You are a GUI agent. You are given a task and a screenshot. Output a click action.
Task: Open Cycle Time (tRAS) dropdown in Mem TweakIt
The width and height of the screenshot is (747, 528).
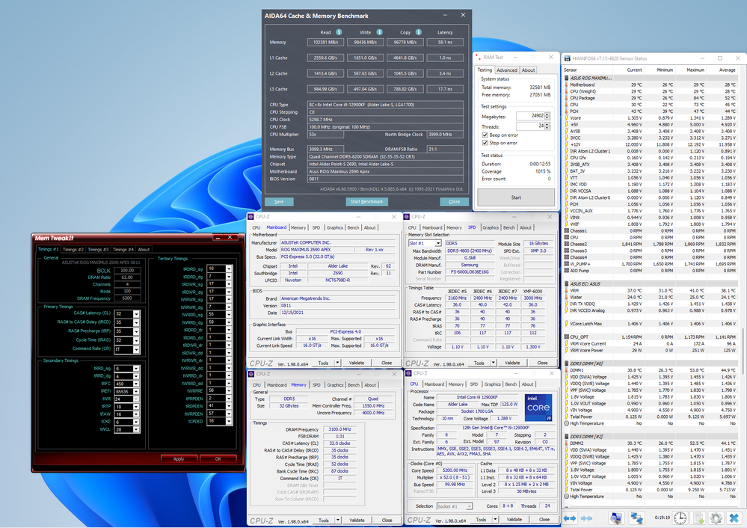[136, 340]
